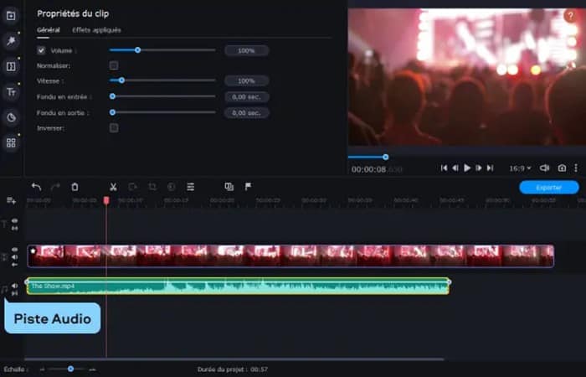Open the preview three-dot options menu

click(578, 168)
